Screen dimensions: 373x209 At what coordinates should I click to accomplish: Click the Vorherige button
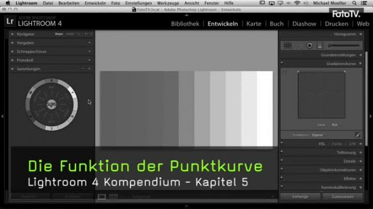[300, 196]
